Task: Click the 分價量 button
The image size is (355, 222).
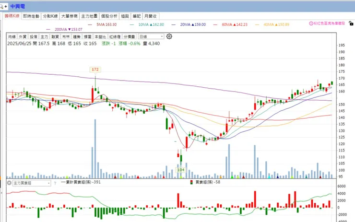Action: 130,36
